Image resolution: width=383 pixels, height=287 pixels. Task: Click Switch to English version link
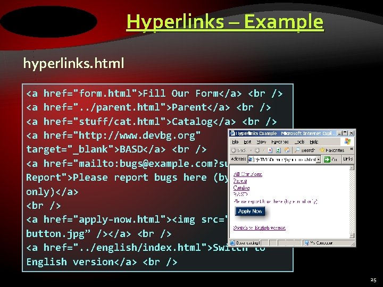click(x=260, y=227)
